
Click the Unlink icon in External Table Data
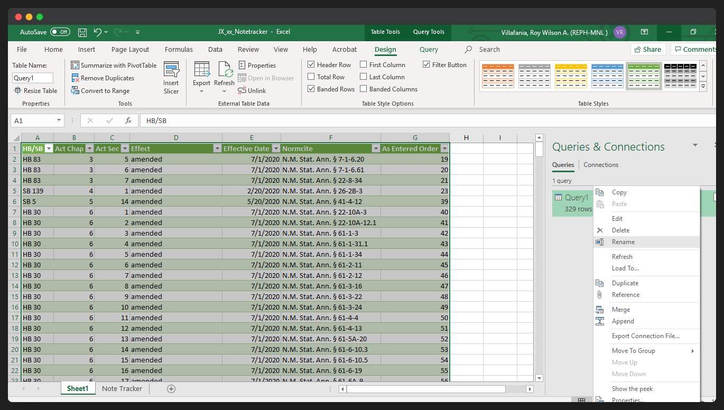click(x=242, y=91)
